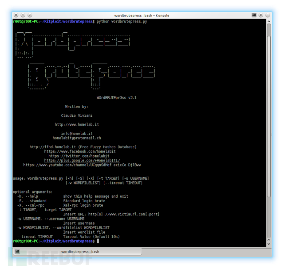
Task: Click the up-arrows shade button in title bar
Action: coord(261,15)
